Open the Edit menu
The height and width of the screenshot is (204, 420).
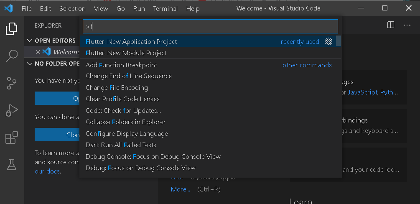(46, 9)
